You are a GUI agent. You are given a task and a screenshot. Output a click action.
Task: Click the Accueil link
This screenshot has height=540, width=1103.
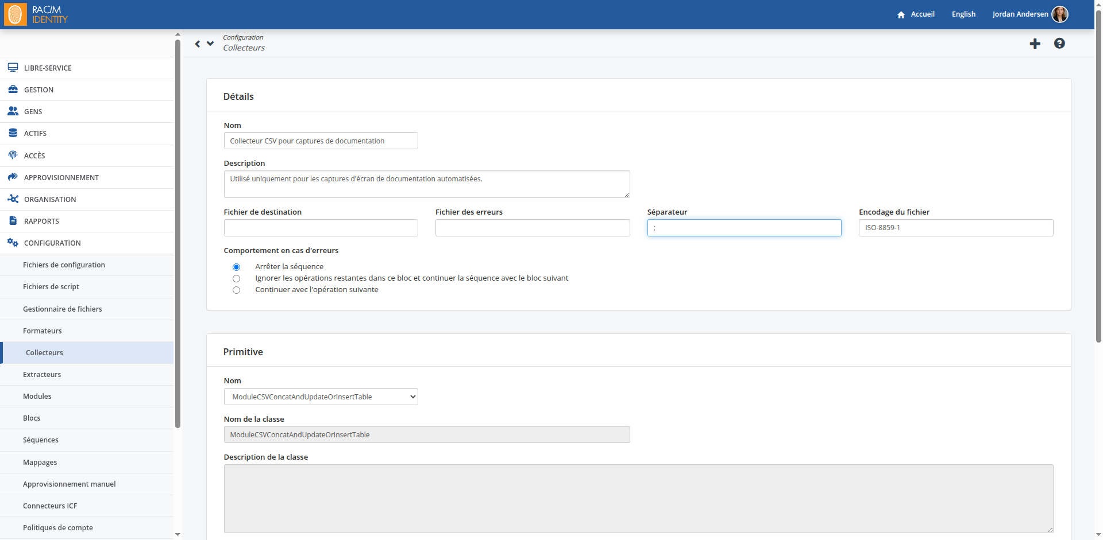click(923, 14)
